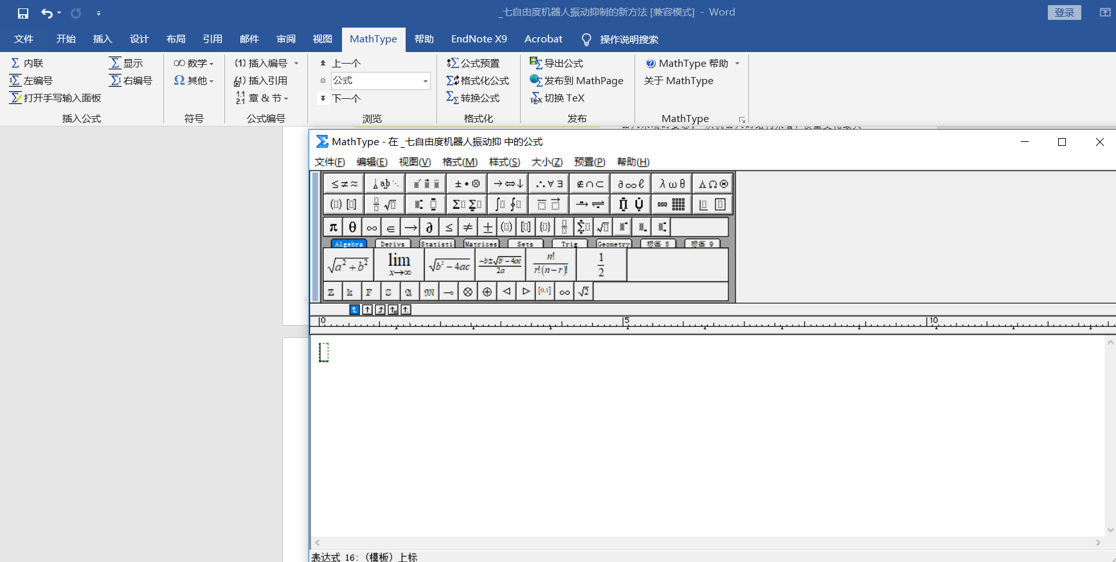Click the 右编号 equation button

click(x=131, y=80)
